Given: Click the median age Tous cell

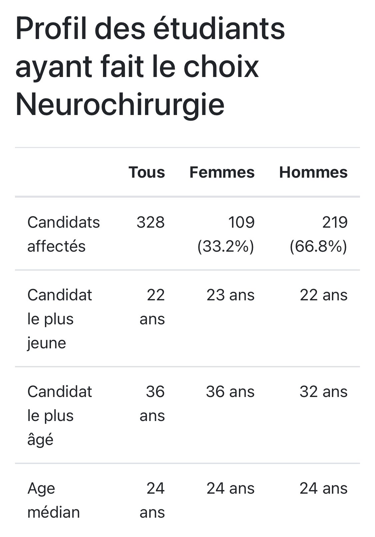Looking at the screenshot, I should click(152, 500).
